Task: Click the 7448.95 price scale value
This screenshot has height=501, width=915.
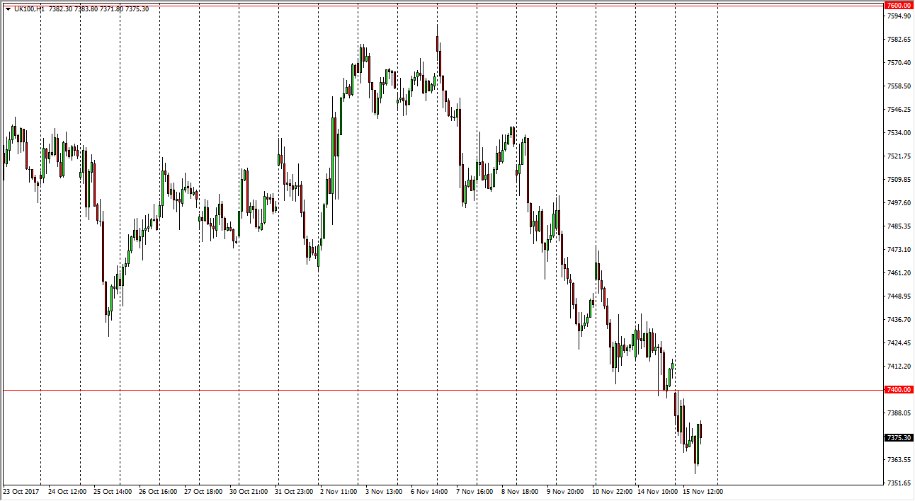Action: (x=898, y=296)
